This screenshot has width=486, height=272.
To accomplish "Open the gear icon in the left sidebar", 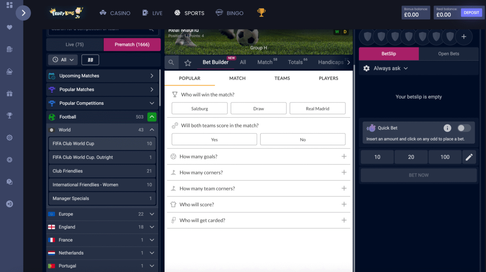I will coord(10,138).
